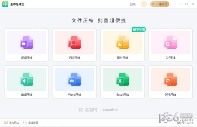Viewport: 197px width, 127px height.
Task: Click the official website monitor icon
Action: coord(6,122)
